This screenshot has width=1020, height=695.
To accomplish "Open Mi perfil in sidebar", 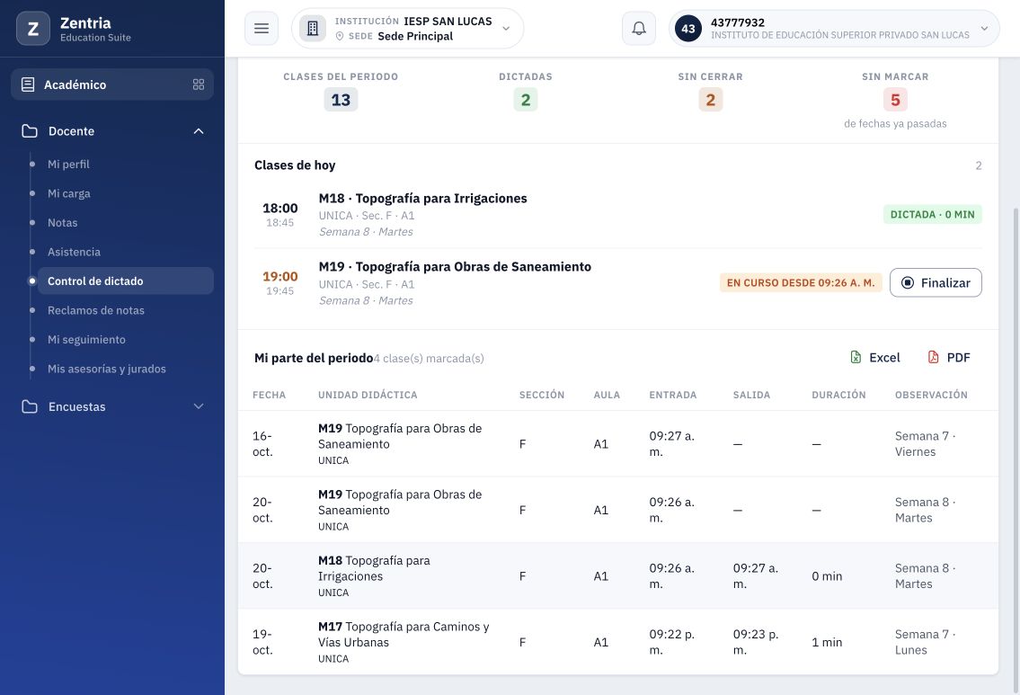I will (x=68, y=164).
